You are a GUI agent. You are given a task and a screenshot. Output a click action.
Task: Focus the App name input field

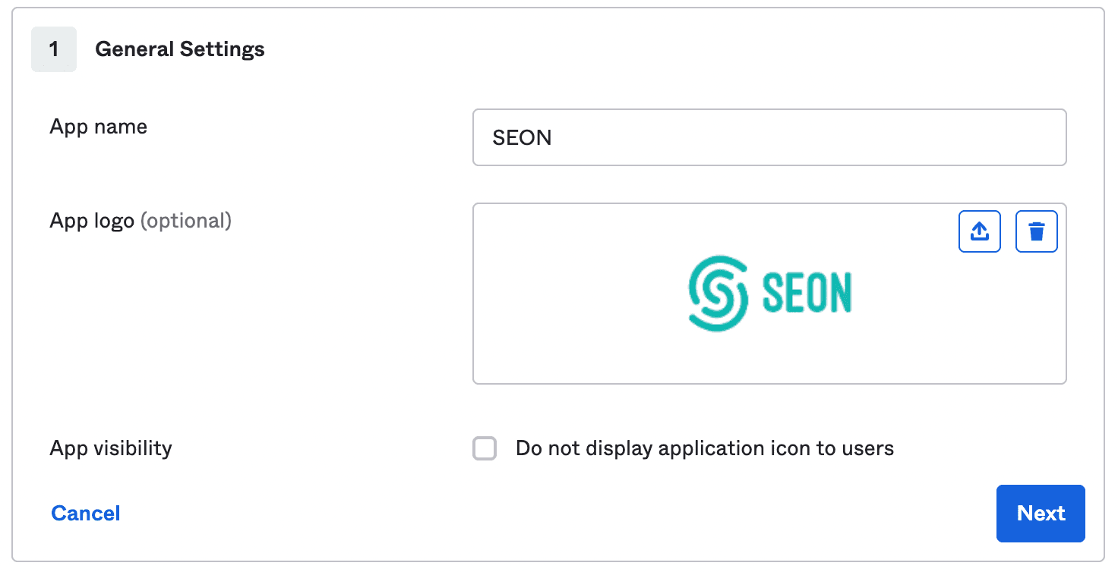click(769, 137)
